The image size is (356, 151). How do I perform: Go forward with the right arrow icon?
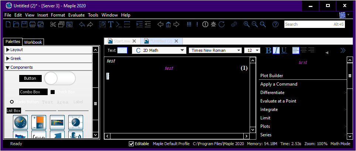pyautogui.click(x=177, y=24)
